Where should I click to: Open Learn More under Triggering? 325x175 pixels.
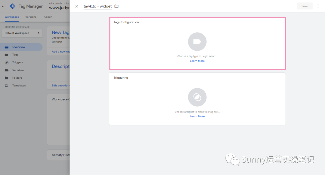point(197,116)
